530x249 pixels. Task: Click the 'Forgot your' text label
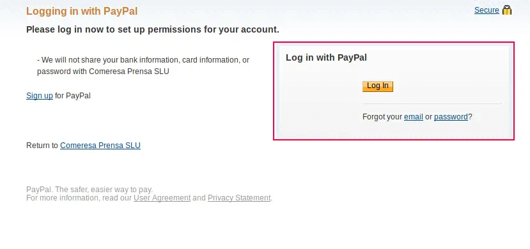coord(382,117)
